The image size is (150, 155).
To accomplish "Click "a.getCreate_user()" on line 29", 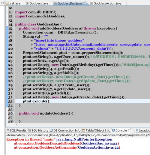I will coord(71,85).
